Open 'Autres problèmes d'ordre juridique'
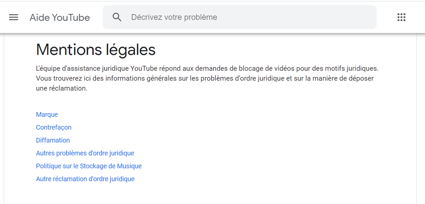The image size is (425, 204). point(85,153)
